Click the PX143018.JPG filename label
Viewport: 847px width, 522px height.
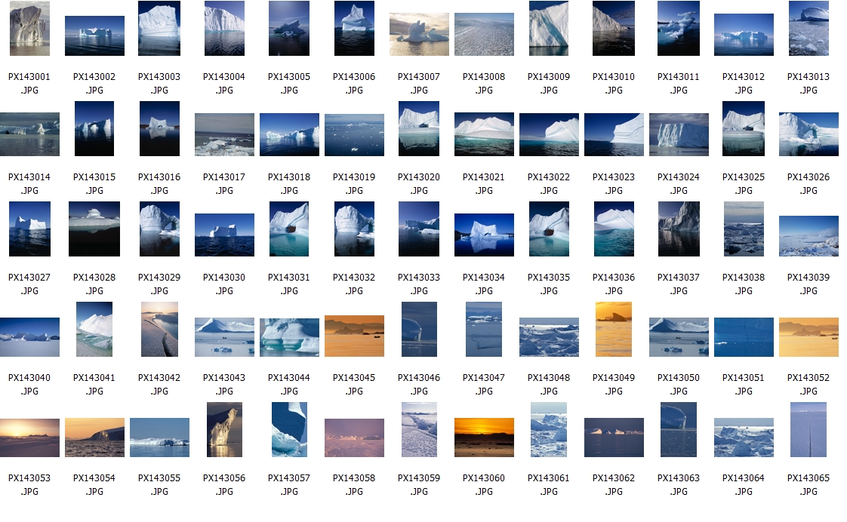click(289, 184)
